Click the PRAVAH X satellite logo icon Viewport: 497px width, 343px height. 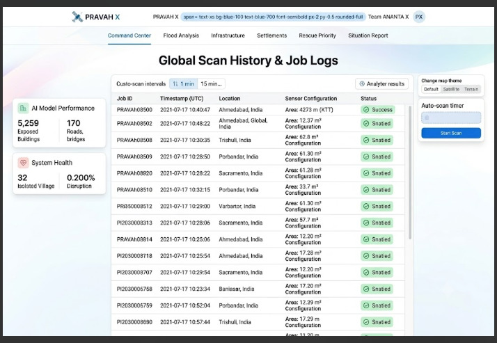tap(77, 17)
